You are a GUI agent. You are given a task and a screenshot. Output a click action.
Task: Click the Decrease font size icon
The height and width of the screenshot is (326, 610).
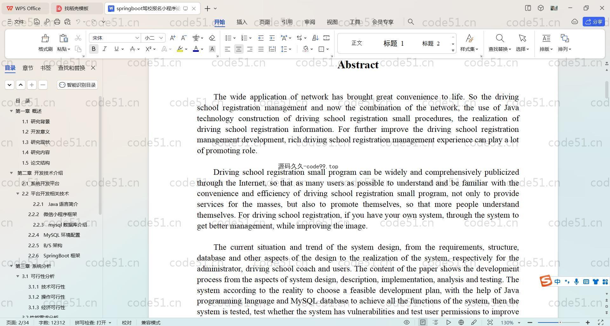(184, 38)
